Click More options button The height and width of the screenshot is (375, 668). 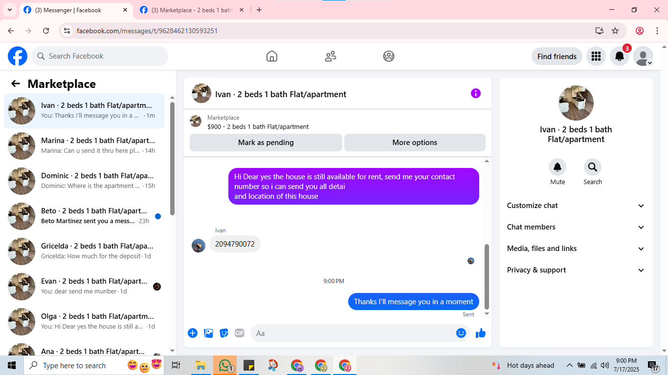click(415, 143)
